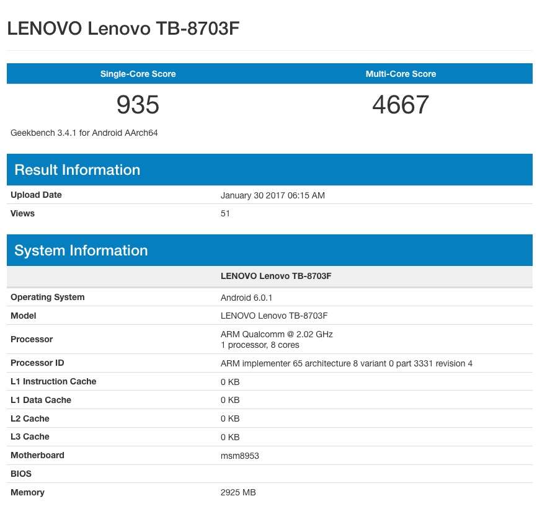Select the multi-core score value 4667
The width and height of the screenshot is (537, 509).
tap(401, 104)
